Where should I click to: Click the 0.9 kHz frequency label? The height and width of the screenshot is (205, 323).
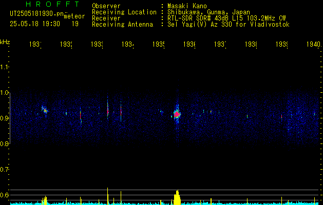[5, 118]
